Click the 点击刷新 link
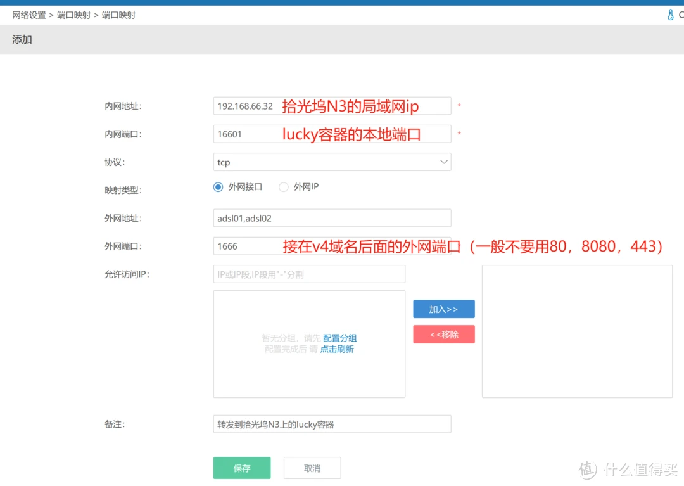684x486 pixels. coord(337,349)
